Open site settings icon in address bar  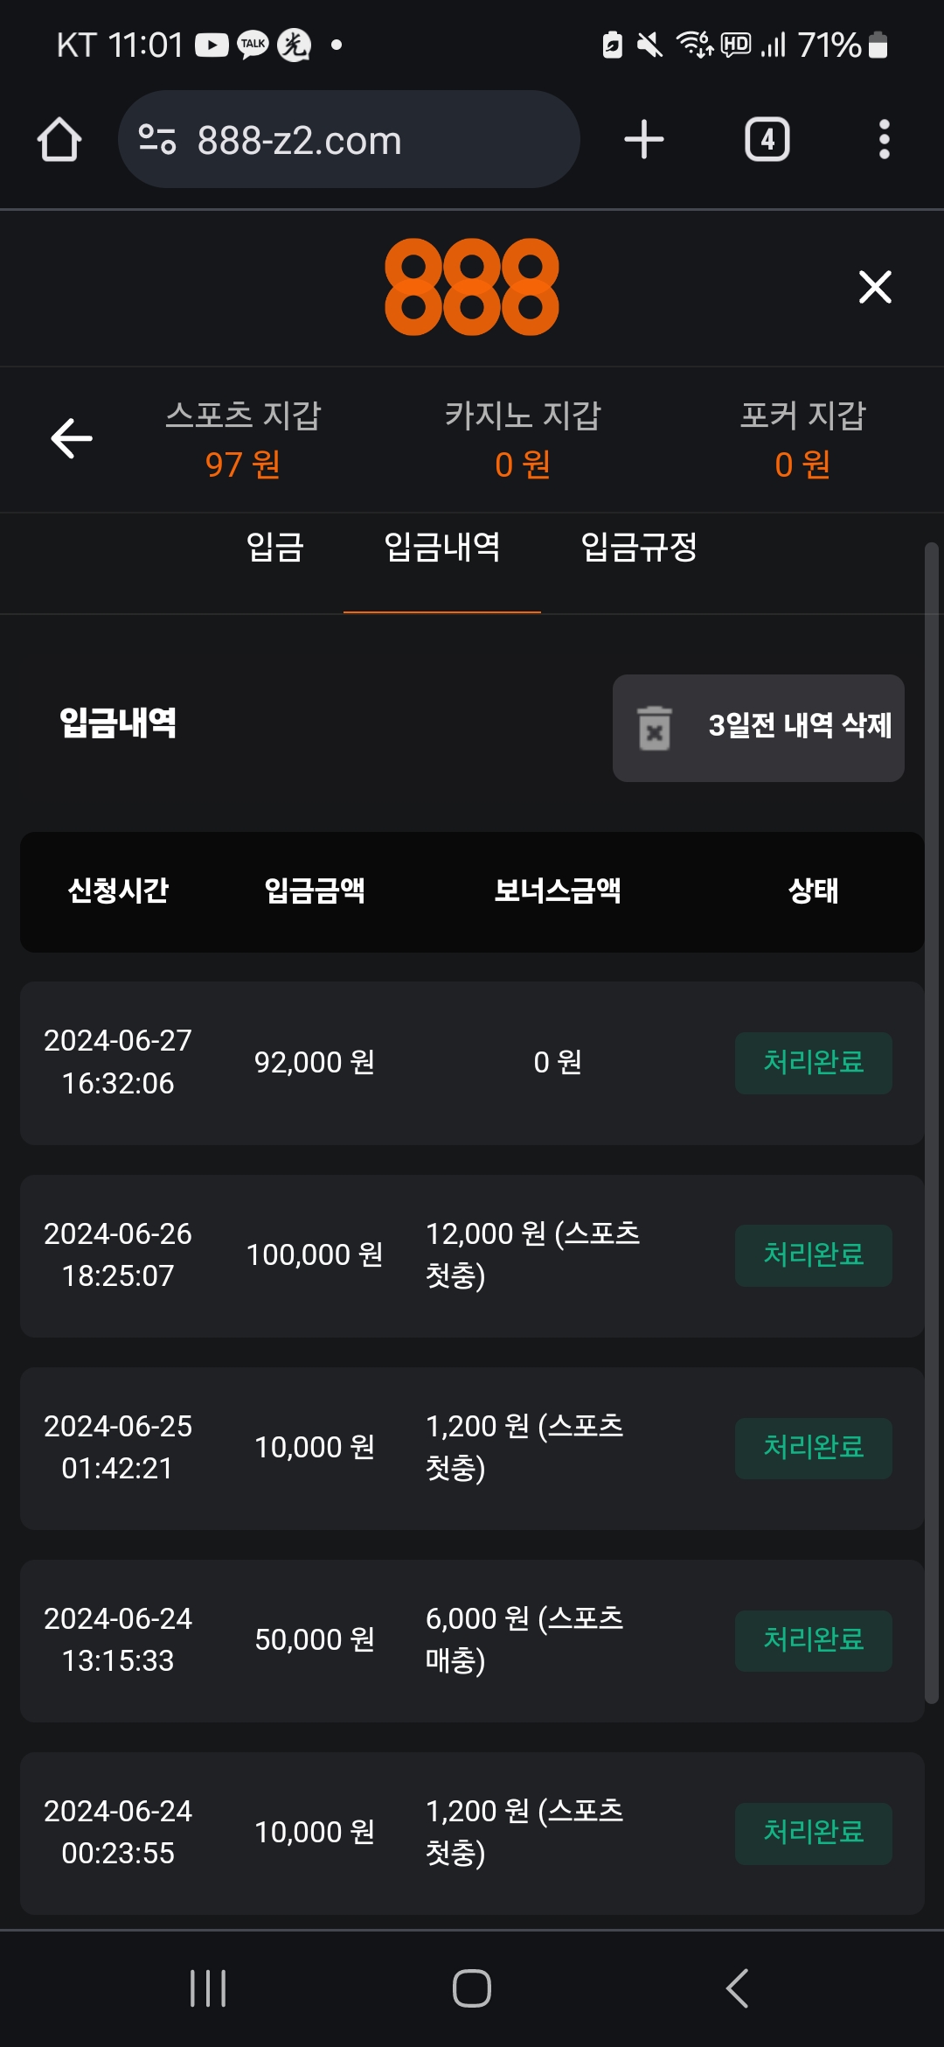pyautogui.click(x=157, y=140)
